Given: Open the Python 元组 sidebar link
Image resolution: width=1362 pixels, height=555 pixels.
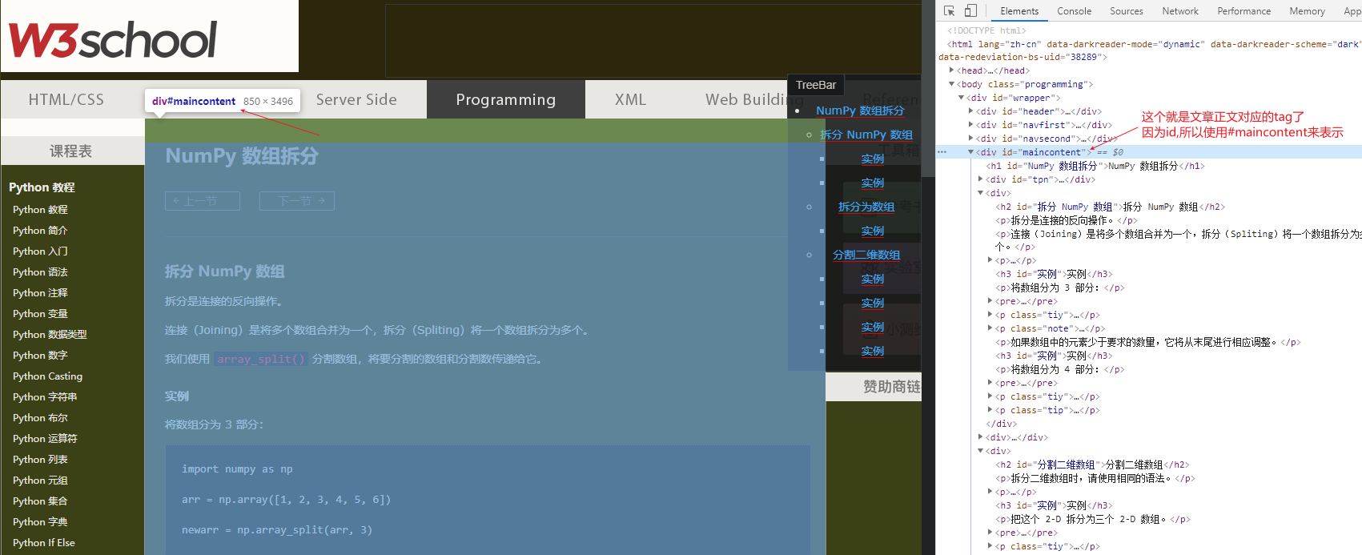Looking at the screenshot, I should pyautogui.click(x=40, y=481).
